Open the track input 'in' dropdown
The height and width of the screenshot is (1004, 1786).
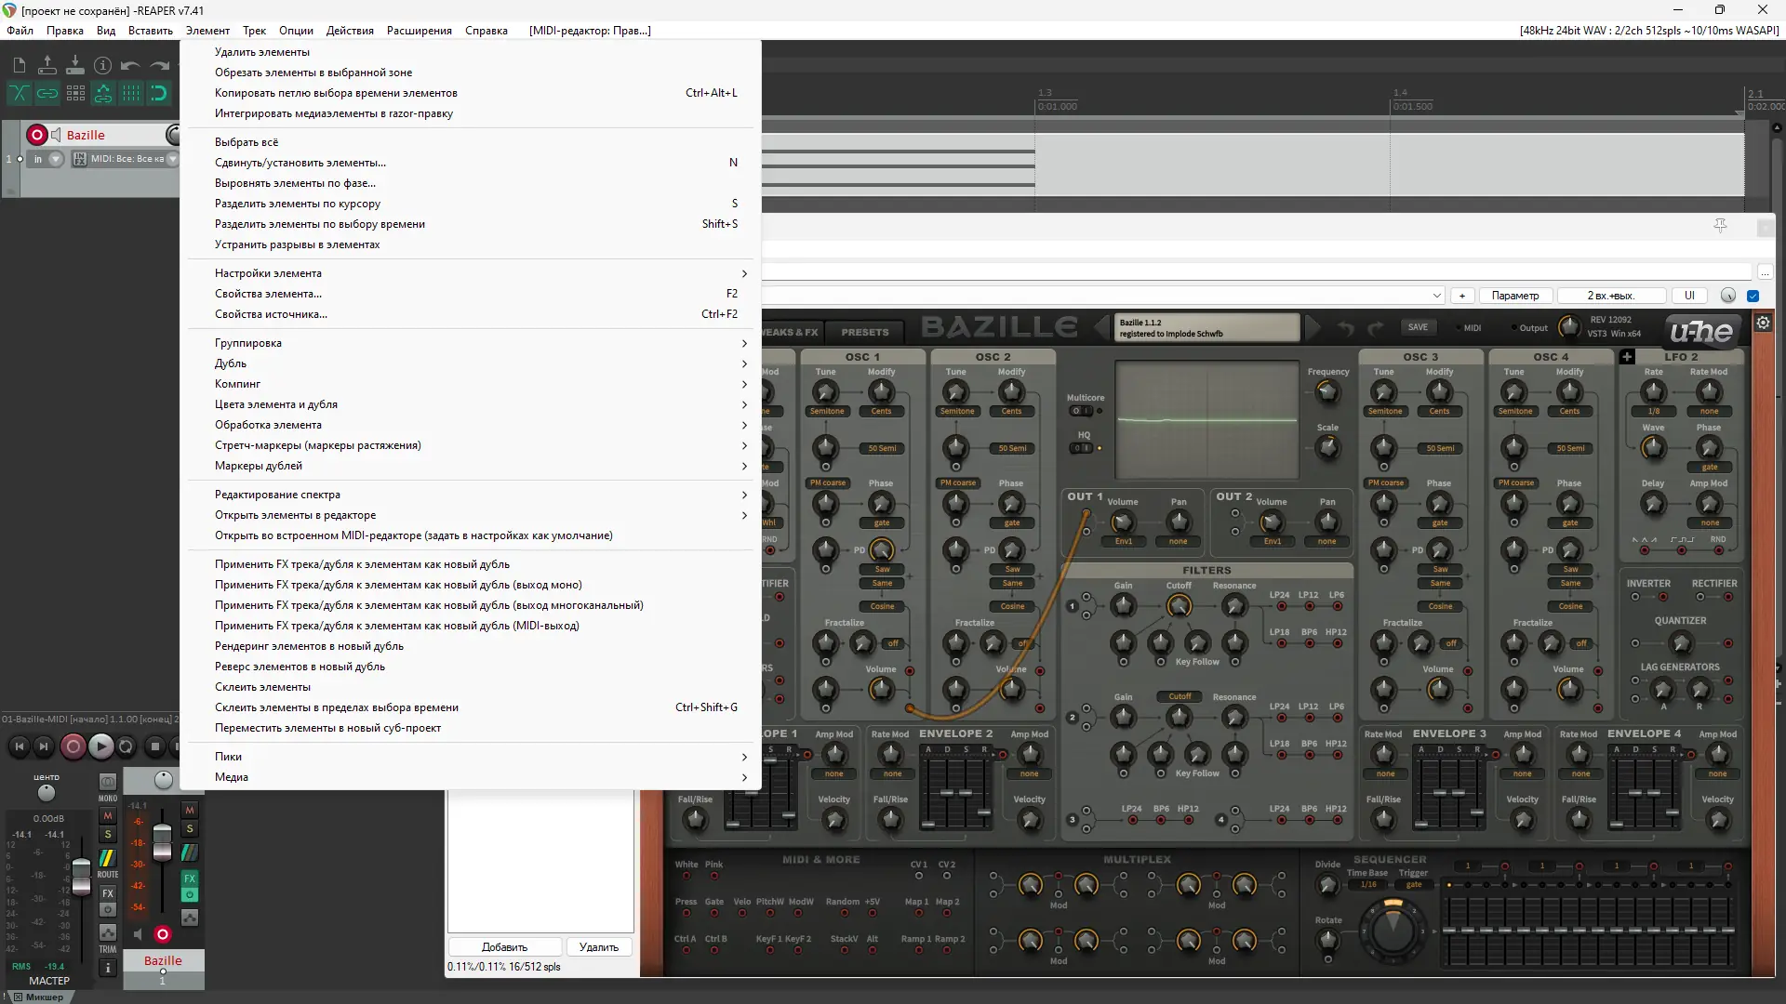(x=56, y=159)
